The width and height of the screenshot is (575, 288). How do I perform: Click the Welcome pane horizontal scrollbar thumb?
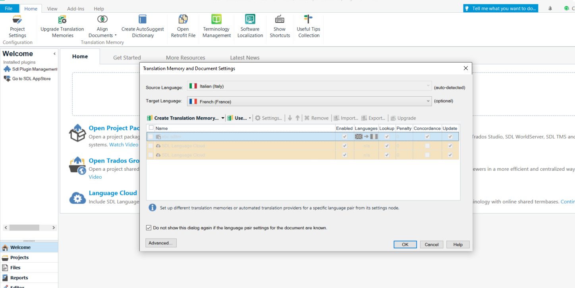(x=24, y=228)
